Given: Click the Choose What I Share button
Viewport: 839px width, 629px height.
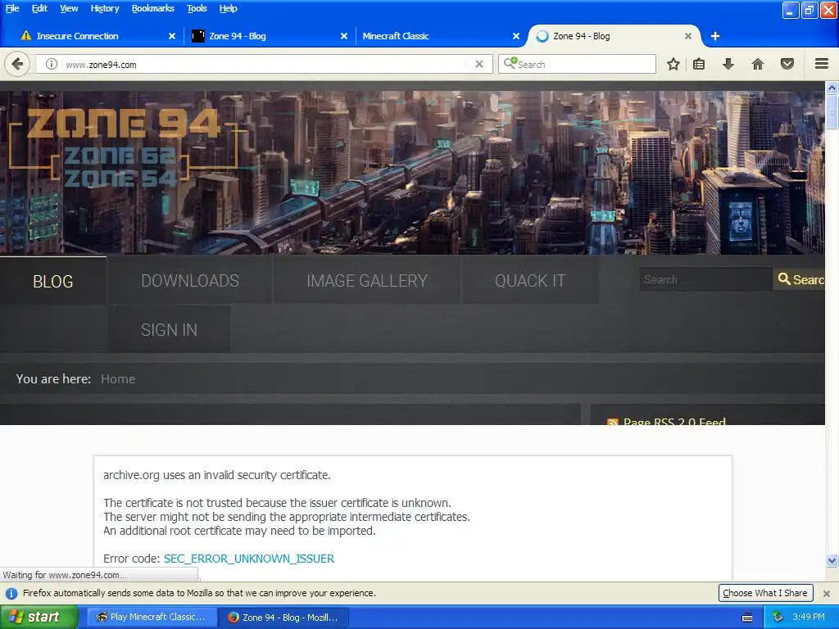Looking at the screenshot, I should point(765,593).
